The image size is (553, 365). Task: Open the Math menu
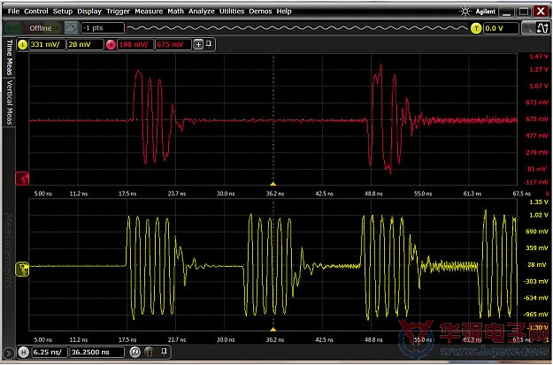tap(175, 11)
